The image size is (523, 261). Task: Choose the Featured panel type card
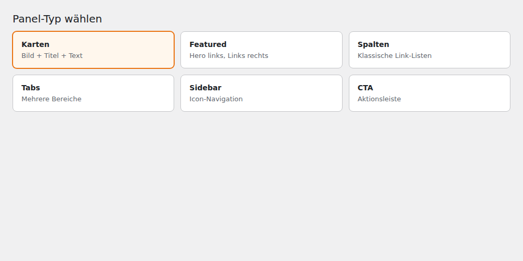point(261,50)
